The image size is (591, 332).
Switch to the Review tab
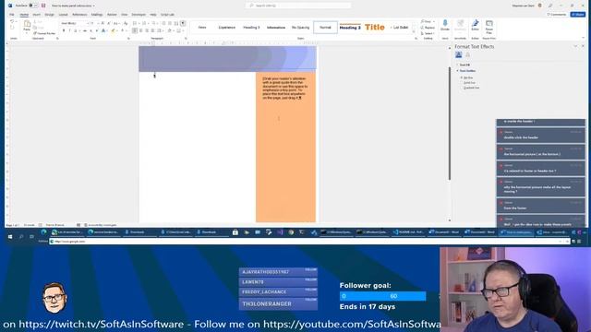coord(112,15)
